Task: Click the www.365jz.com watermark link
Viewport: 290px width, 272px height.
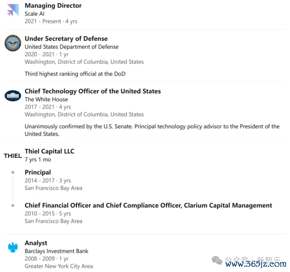Action: pos(256,264)
